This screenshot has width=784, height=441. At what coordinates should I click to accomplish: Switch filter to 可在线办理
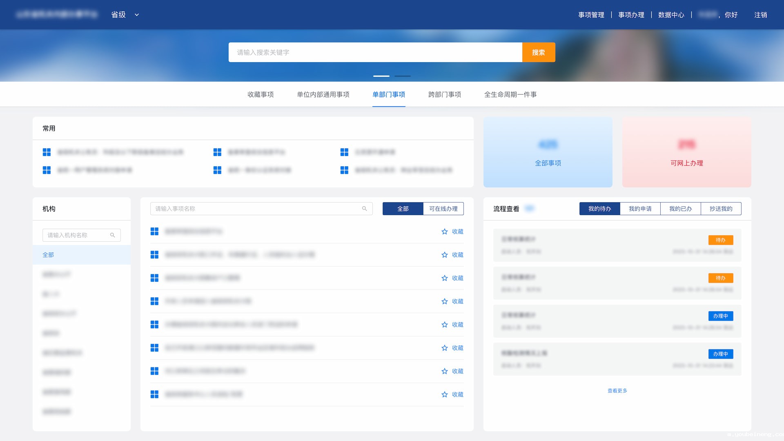[443, 209]
